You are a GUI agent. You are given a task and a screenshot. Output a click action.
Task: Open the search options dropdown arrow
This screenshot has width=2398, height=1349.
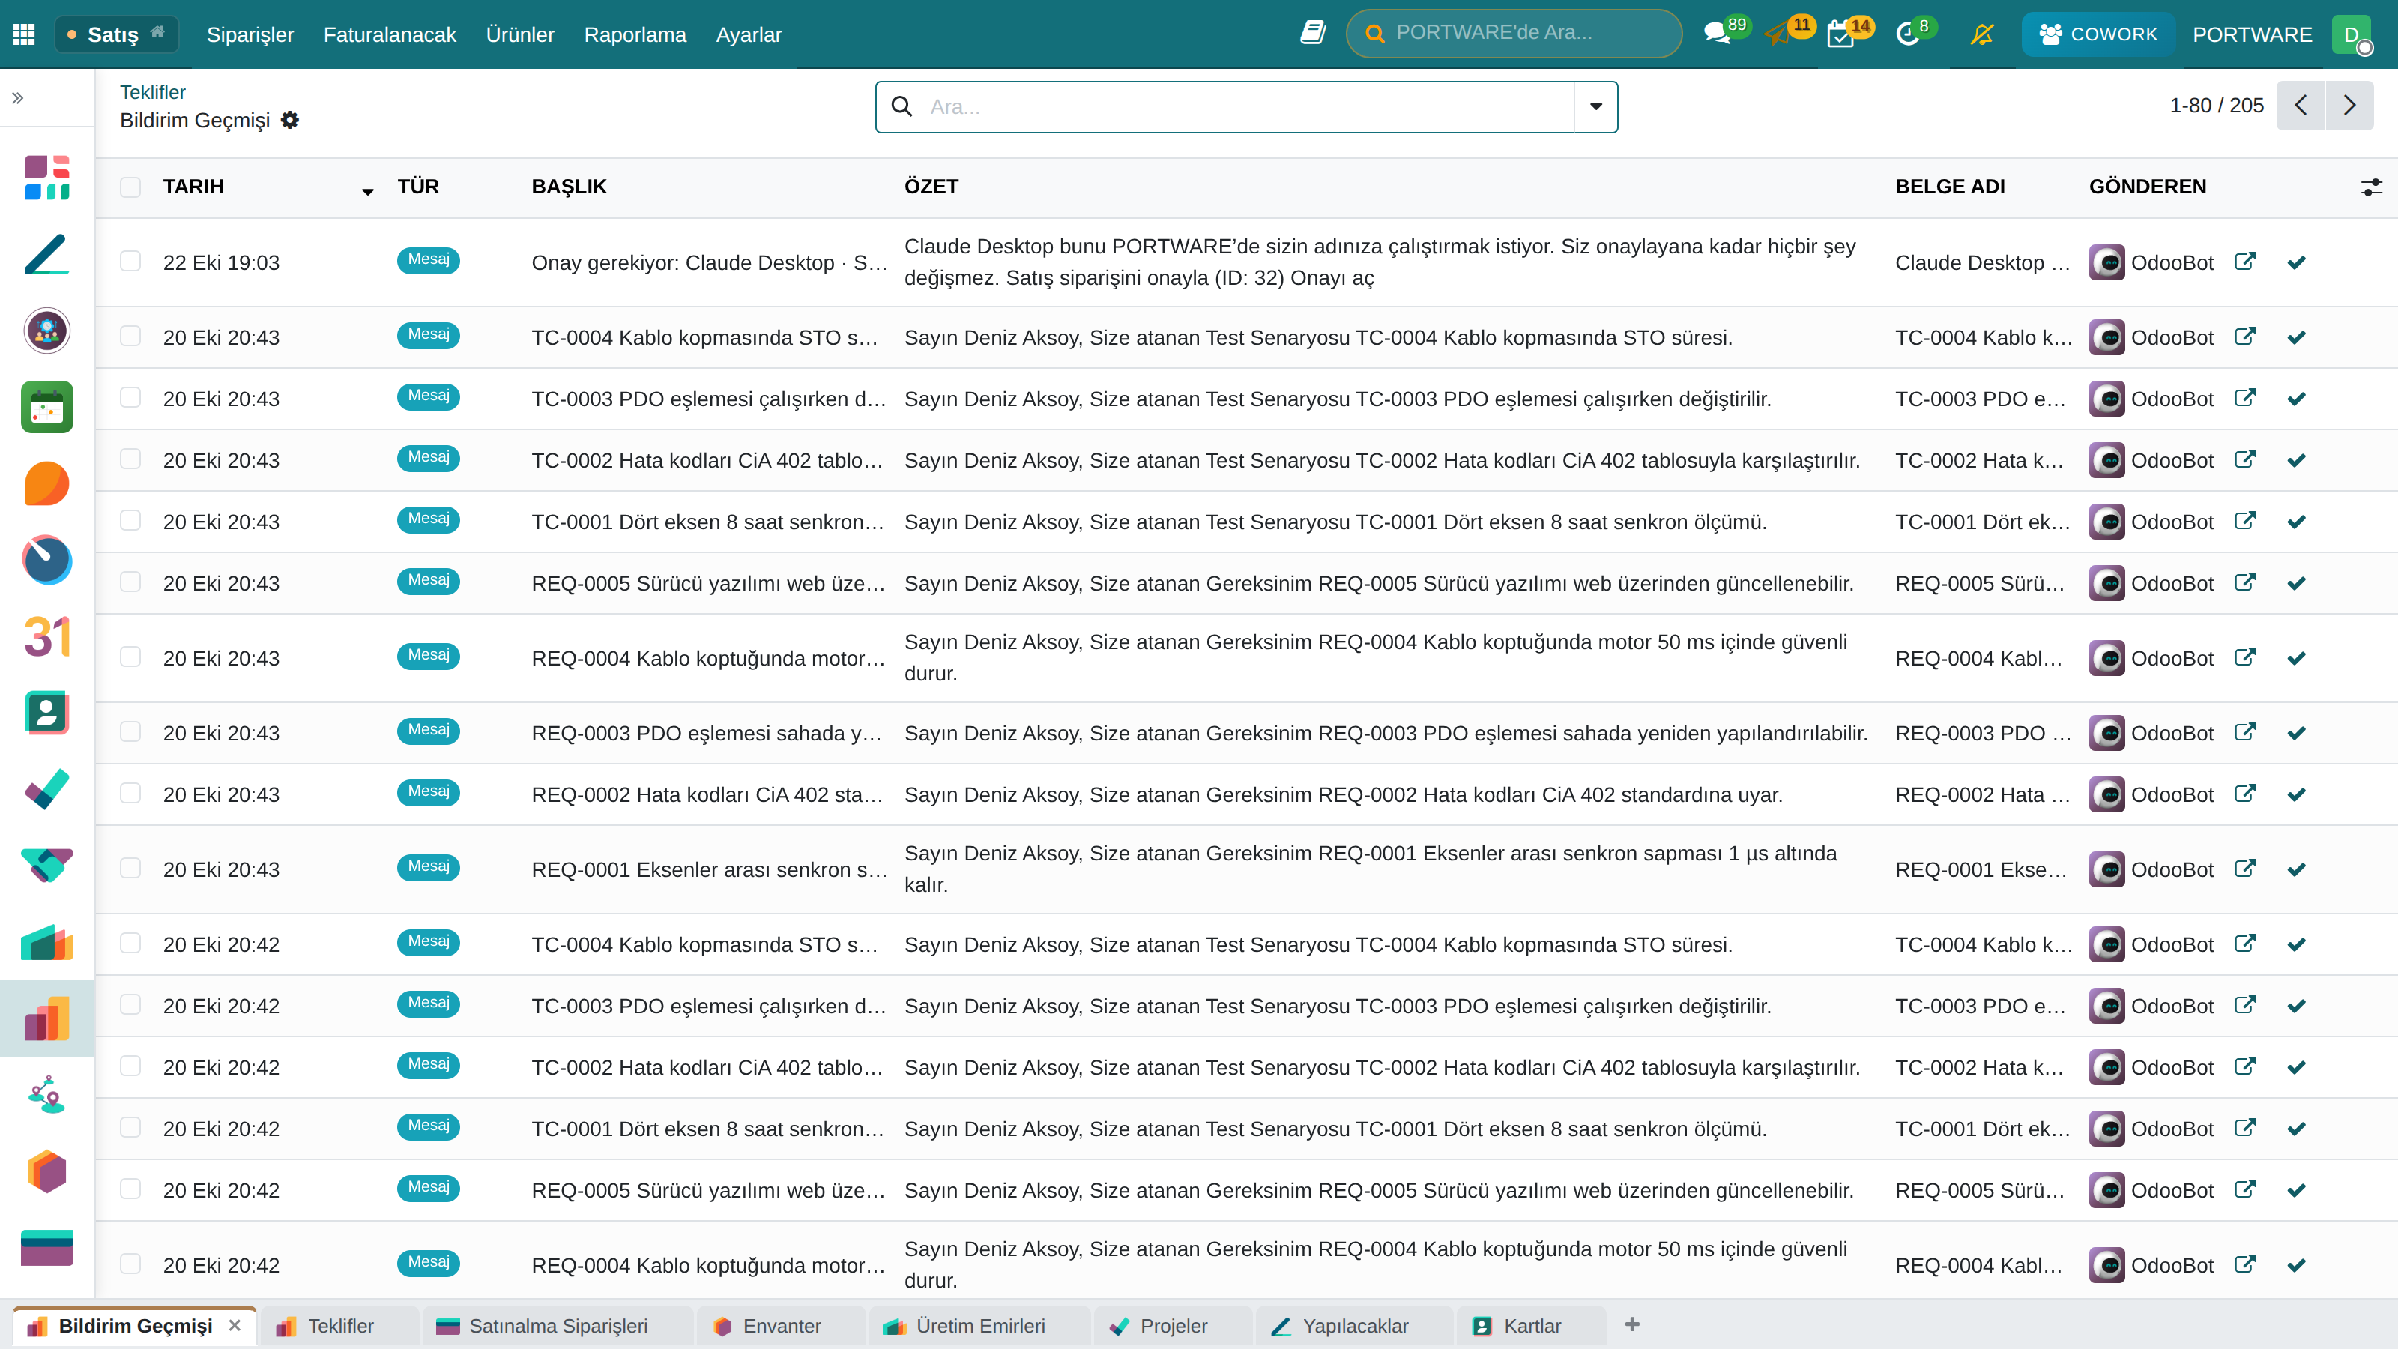(x=1595, y=107)
